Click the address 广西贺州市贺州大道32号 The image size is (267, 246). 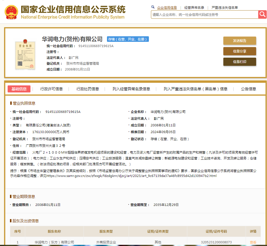pos(45,146)
